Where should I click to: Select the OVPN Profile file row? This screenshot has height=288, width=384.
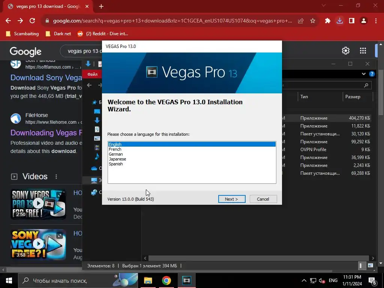(327, 149)
